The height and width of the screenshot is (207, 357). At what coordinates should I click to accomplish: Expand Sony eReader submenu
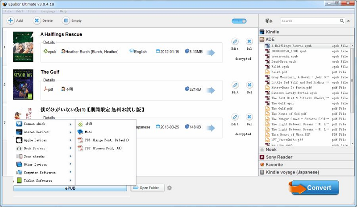coord(44,156)
